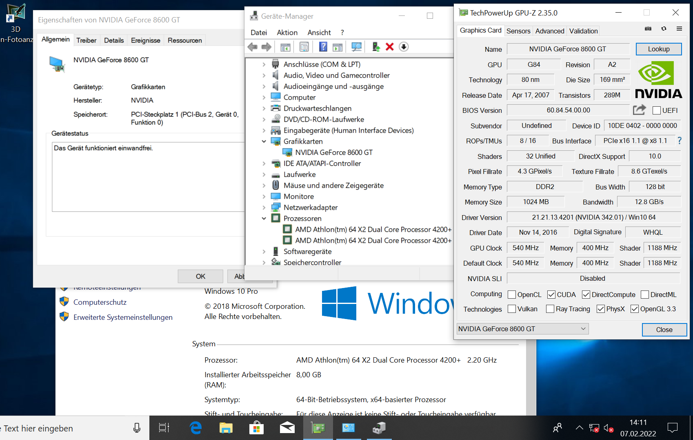Open the Advanced tab in GPU-Z
This screenshot has height=440, width=693.
[x=550, y=31]
